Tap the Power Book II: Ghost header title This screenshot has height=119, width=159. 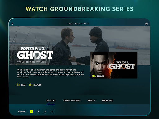point(79,24)
